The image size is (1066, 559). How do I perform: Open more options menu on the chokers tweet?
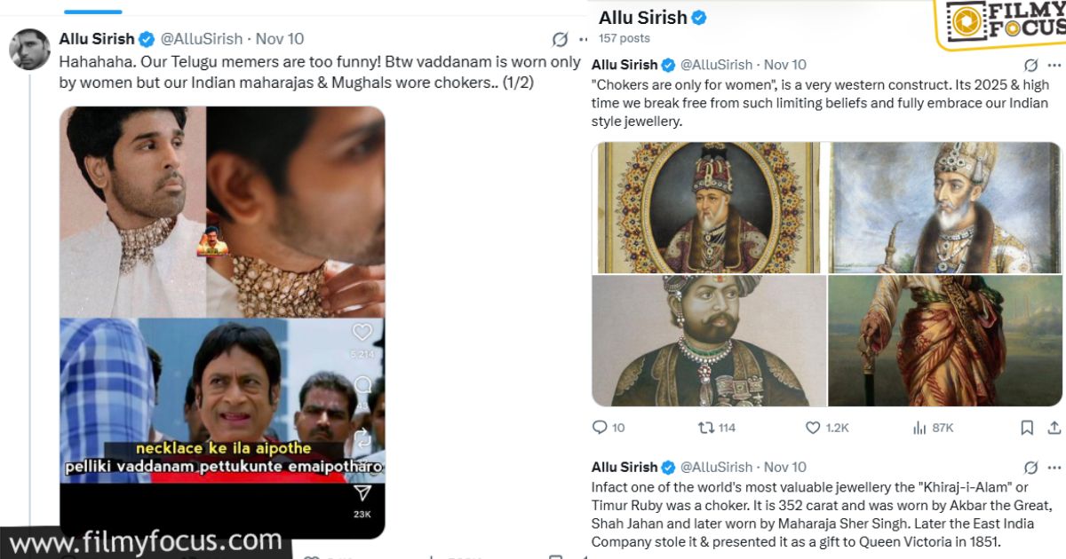(x=1055, y=64)
